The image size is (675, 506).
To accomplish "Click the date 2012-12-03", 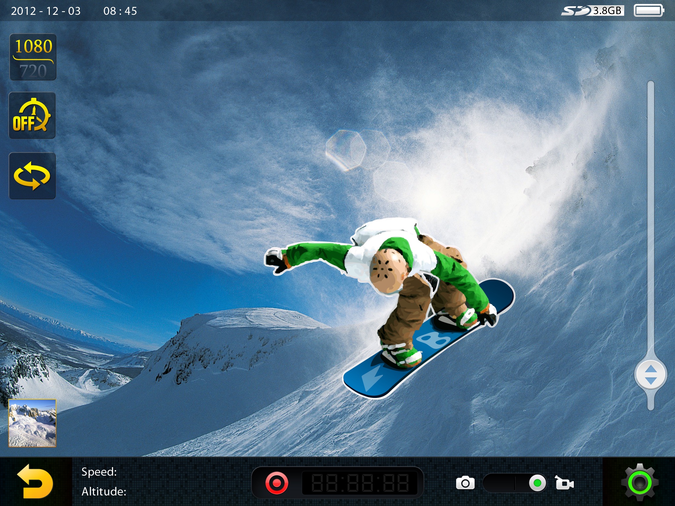I will (x=46, y=11).
